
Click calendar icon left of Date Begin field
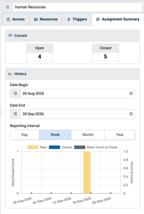coord(15,93)
